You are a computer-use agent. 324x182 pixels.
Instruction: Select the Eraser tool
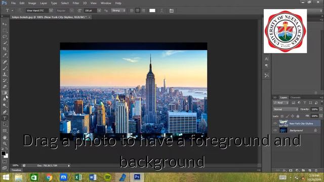(5, 86)
